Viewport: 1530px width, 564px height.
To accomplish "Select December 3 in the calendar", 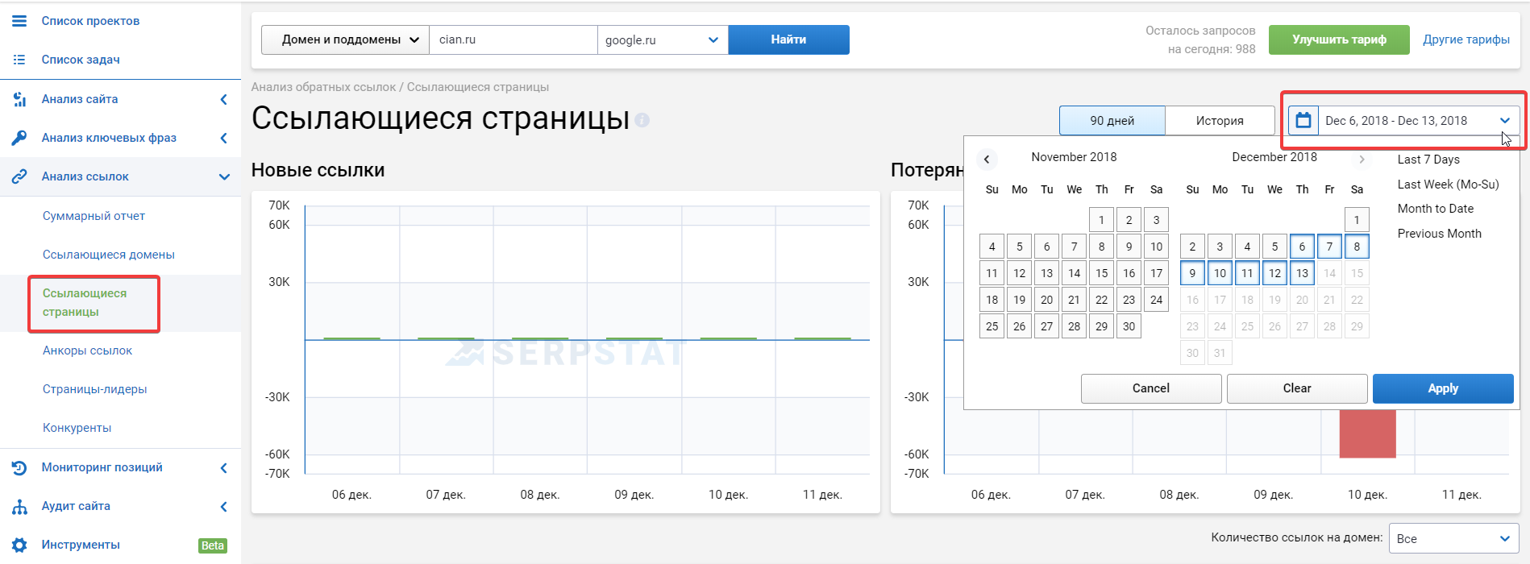I will (x=1220, y=247).
